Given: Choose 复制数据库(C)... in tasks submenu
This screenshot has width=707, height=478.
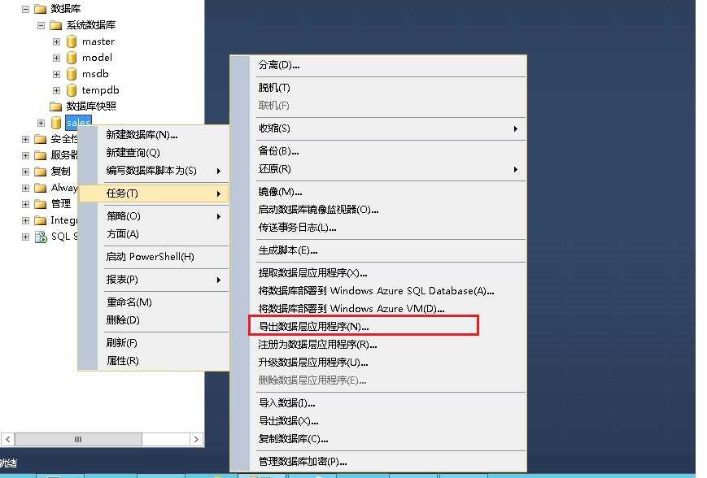Looking at the screenshot, I should 378,439.
